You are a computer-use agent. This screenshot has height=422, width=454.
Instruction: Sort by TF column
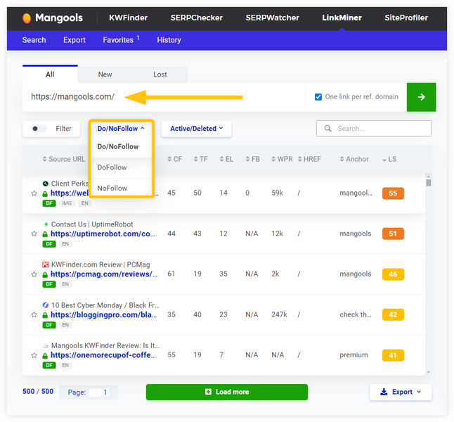click(200, 159)
